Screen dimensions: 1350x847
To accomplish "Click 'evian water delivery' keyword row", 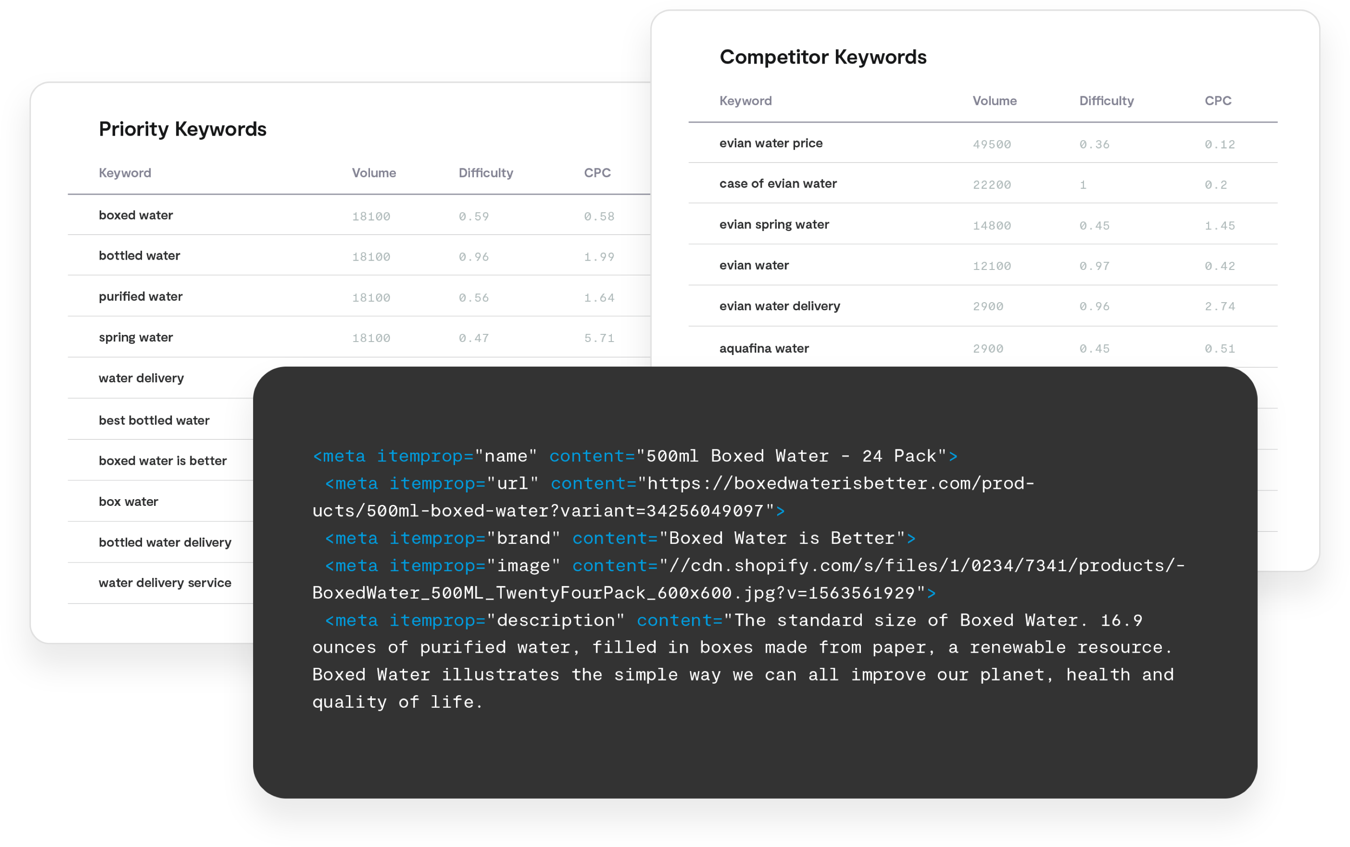I will click(x=982, y=306).
